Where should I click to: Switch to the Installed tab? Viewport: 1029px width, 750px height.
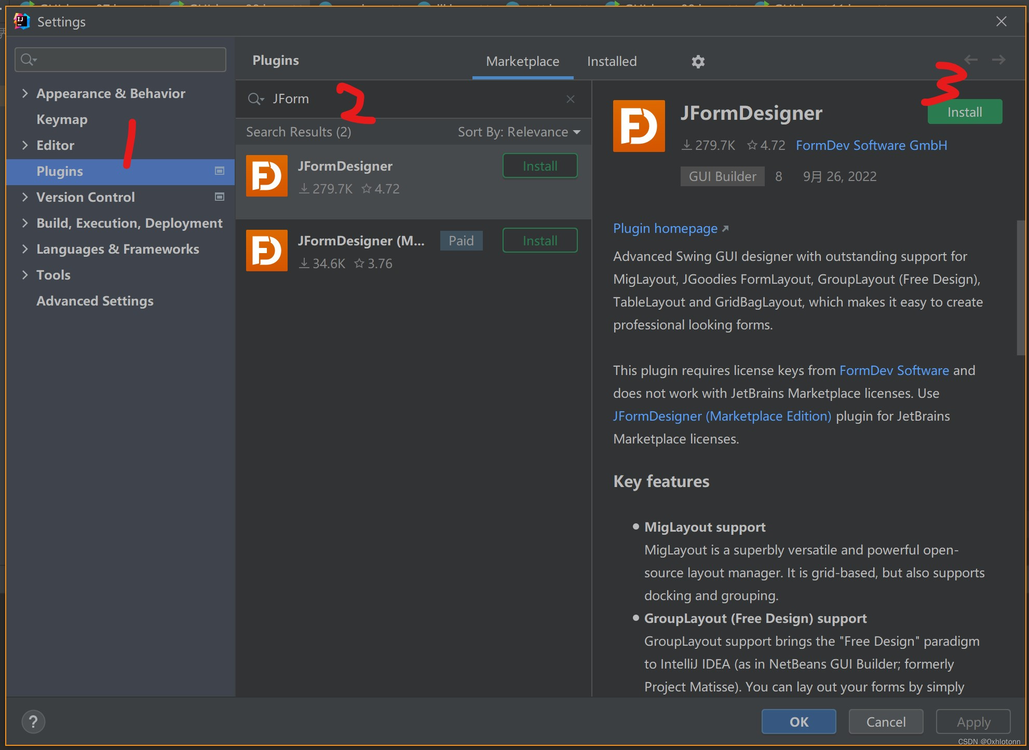pyautogui.click(x=612, y=62)
